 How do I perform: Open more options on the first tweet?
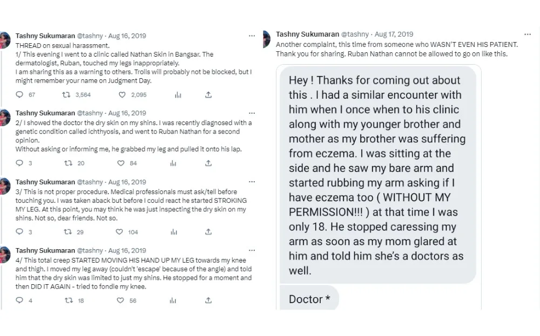[x=252, y=36]
